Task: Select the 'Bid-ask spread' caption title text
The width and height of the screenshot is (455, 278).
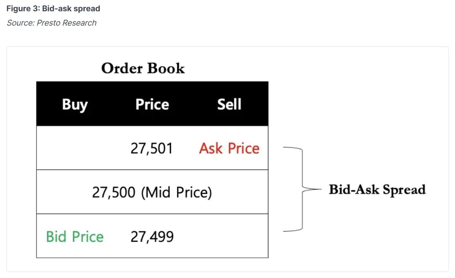Action: tap(71, 9)
